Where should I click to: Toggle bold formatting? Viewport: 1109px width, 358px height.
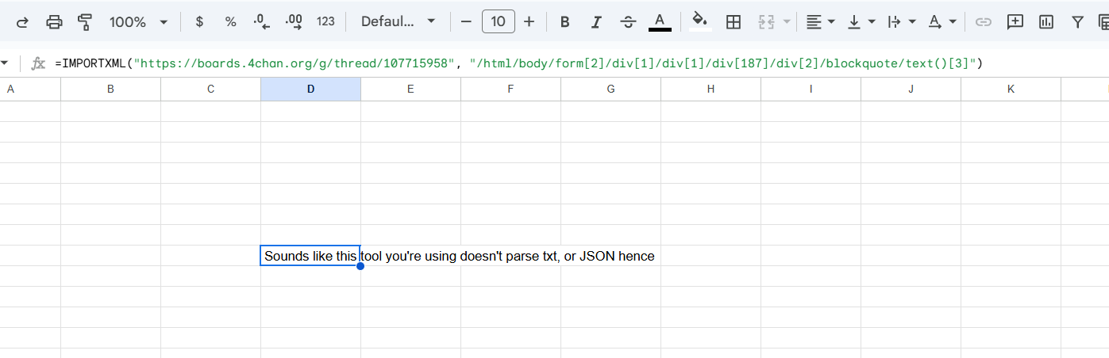(565, 21)
